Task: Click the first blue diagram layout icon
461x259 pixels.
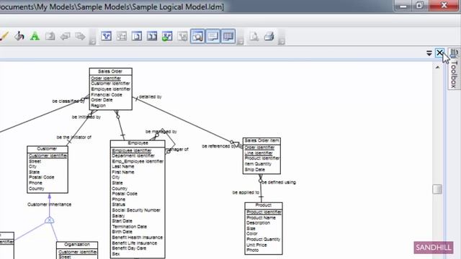Action: pyautogui.click(x=106, y=37)
